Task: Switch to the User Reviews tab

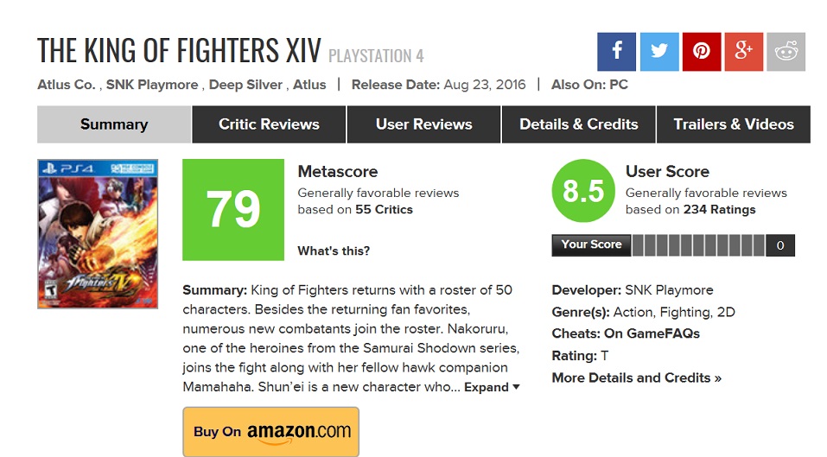Action: tap(423, 124)
